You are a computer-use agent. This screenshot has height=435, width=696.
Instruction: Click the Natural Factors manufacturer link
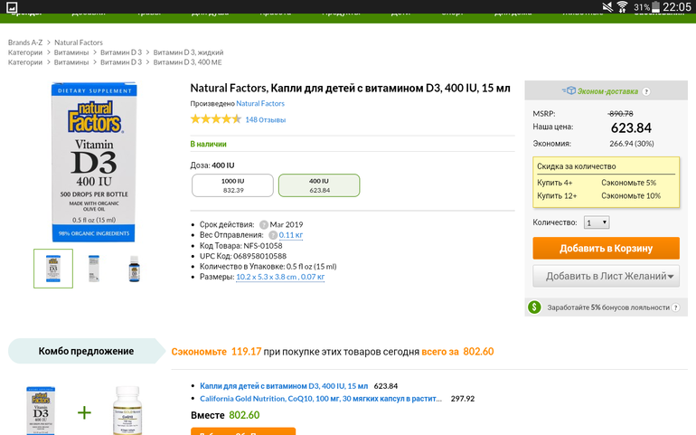pyautogui.click(x=260, y=104)
